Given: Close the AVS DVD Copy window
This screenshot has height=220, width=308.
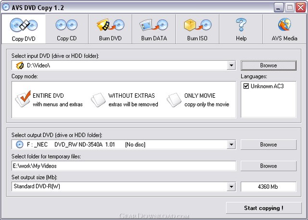Looking at the screenshot, I should coord(301,8).
